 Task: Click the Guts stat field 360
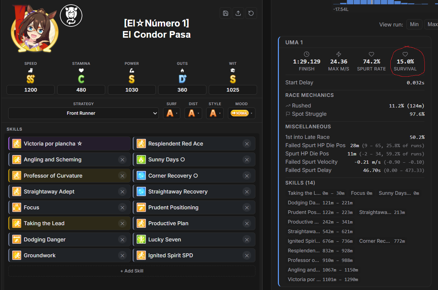point(182,90)
